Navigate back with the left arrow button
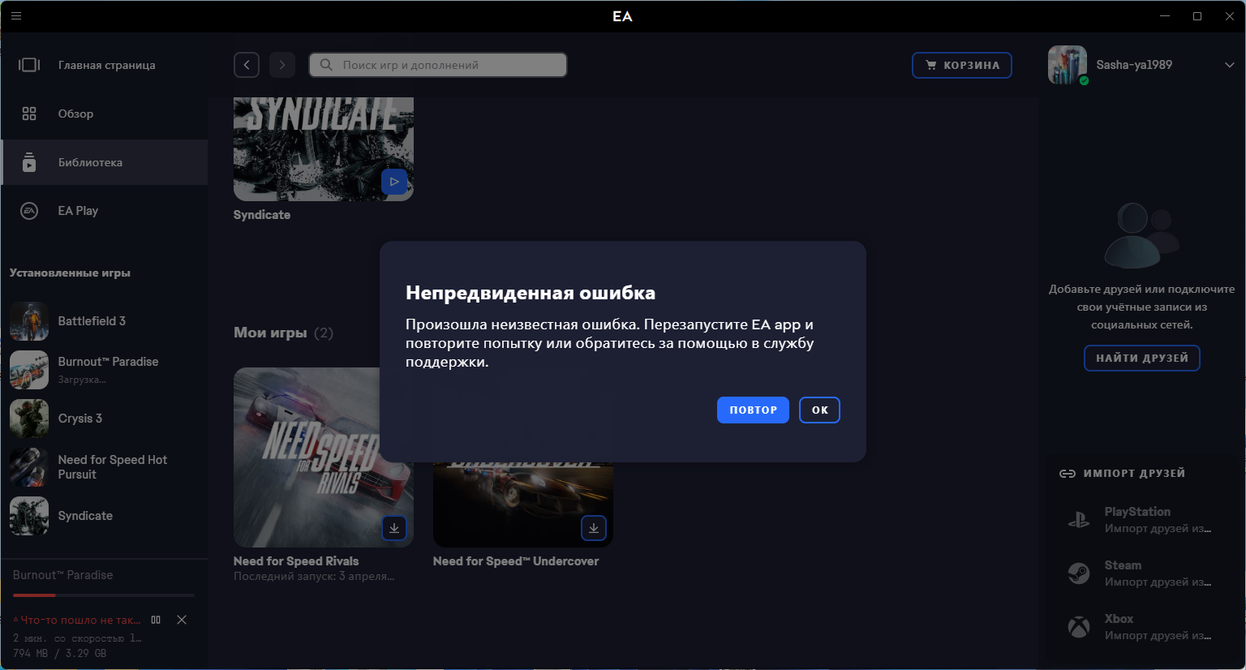The width and height of the screenshot is (1246, 670). [247, 65]
